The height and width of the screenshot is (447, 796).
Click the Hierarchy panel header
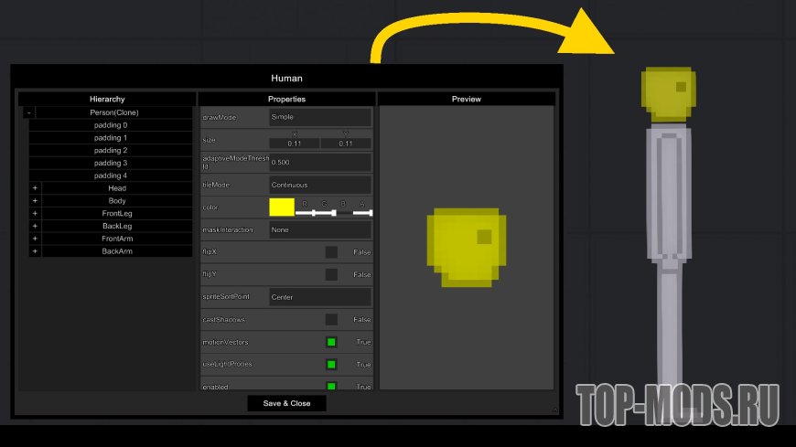[107, 99]
